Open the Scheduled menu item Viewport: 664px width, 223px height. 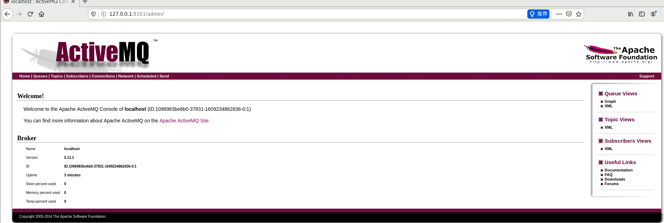(x=147, y=76)
